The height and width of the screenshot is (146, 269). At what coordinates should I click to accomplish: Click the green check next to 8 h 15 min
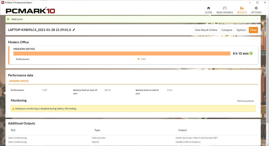251,53
